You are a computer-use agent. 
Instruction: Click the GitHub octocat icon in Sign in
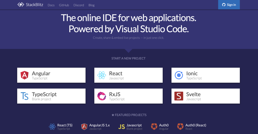[x=224, y=5]
